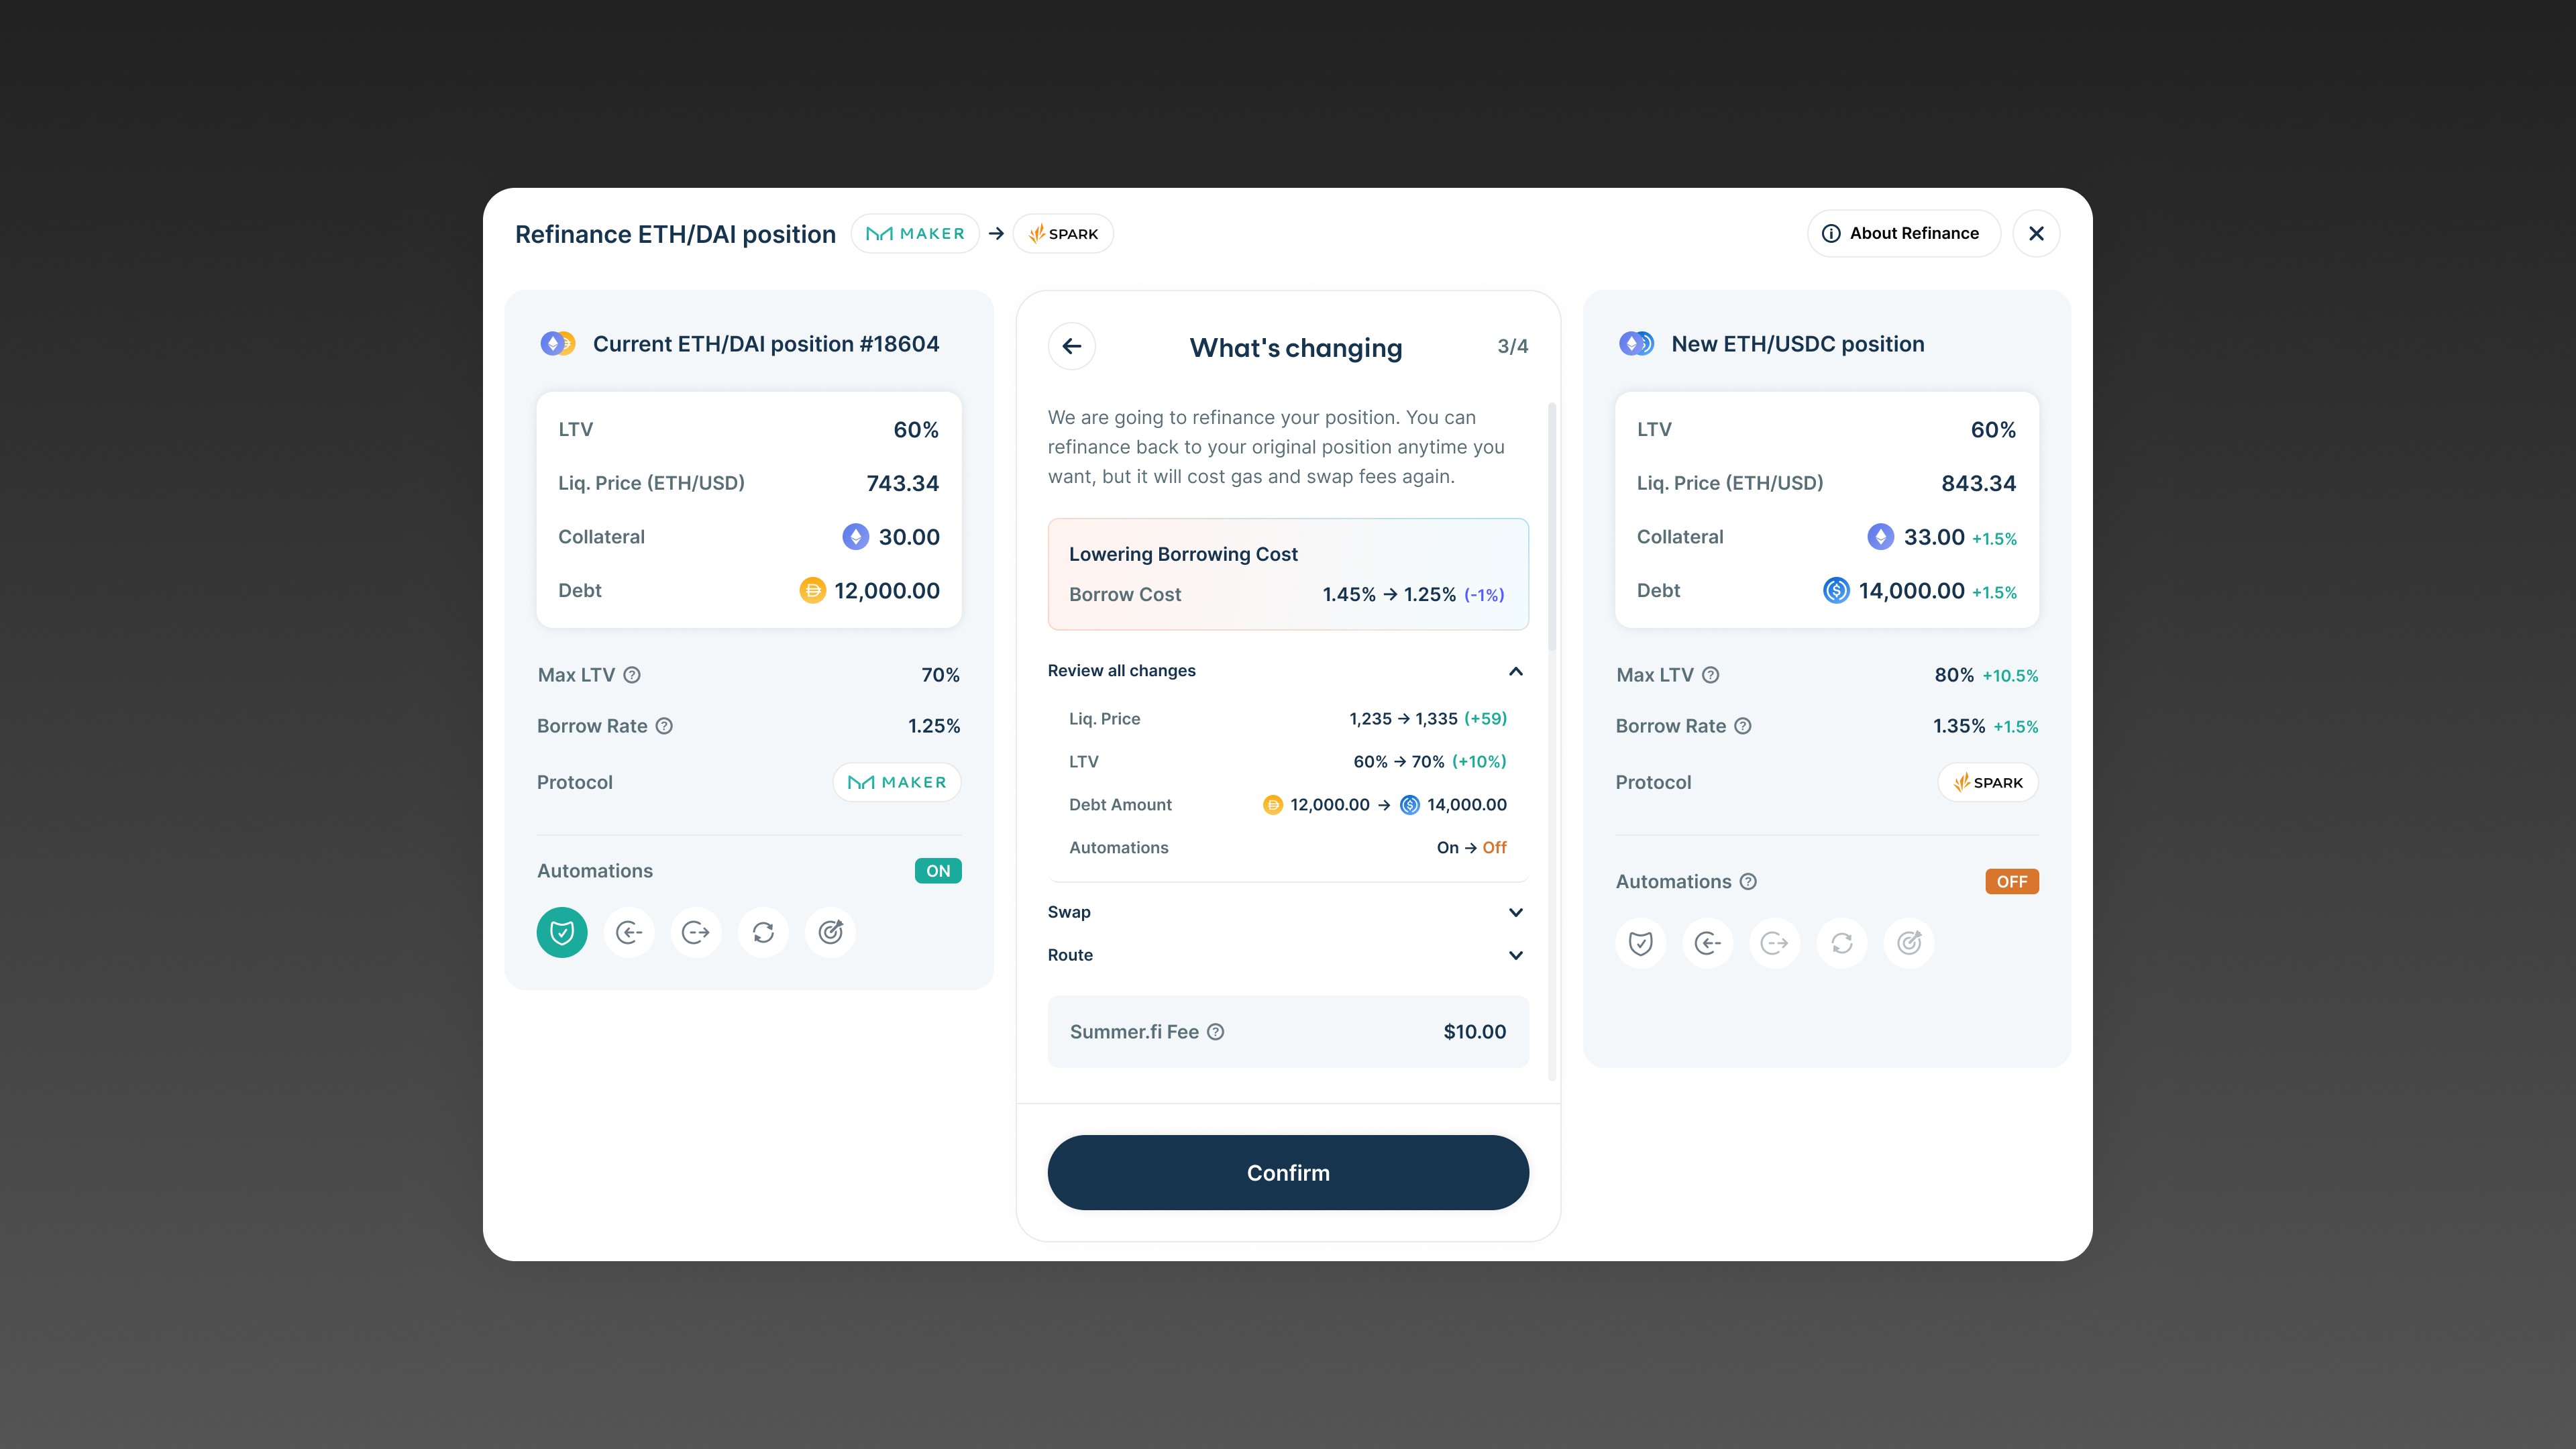Click the middle panel vertical scrollbar
This screenshot has height=1449, width=2576.
(1552, 525)
